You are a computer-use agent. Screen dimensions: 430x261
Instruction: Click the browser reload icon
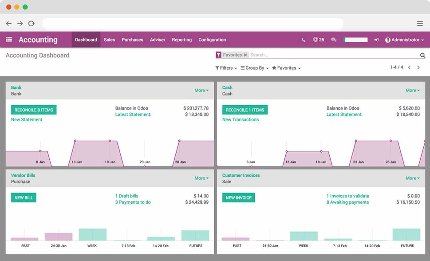click(31, 23)
